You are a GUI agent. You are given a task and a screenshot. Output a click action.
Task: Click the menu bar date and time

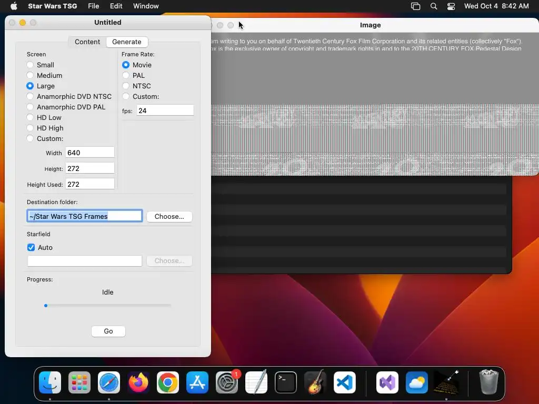[496, 6]
